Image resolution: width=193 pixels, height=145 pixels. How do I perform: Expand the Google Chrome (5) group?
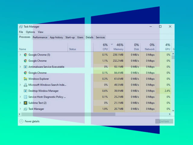(x=20, y=55)
